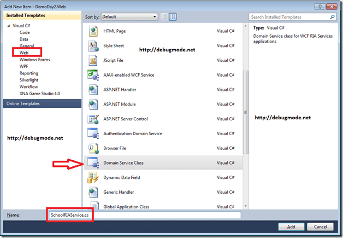This screenshot has height=238, width=343.
Task: Switch to small icons view
Action: pyautogui.click(x=164, y=17)
